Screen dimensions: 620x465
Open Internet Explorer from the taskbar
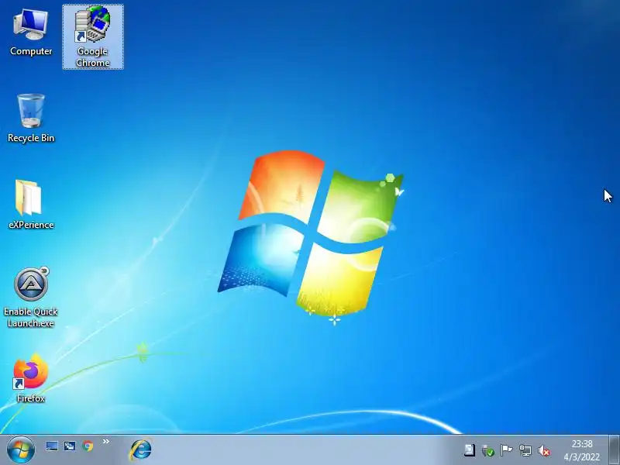(141, 450)
